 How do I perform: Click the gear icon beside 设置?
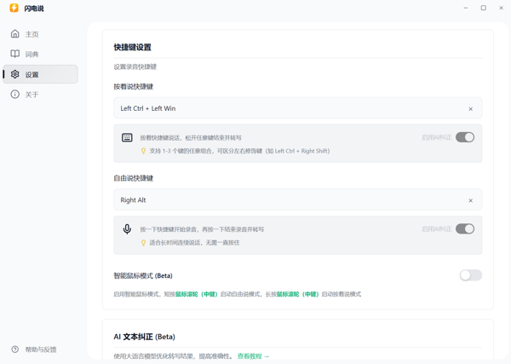pos(14,74)
